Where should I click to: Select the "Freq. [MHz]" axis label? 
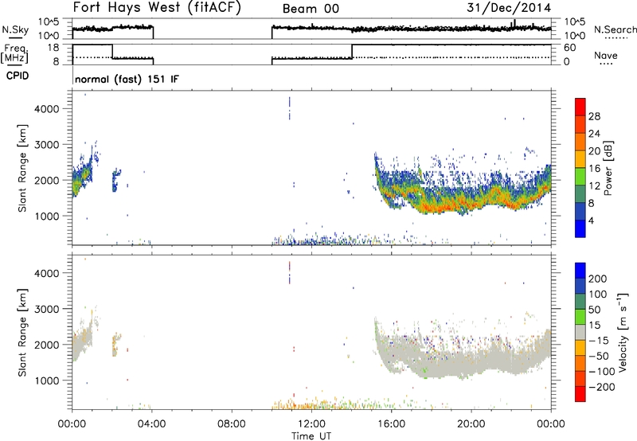click(x=15, y=54)
